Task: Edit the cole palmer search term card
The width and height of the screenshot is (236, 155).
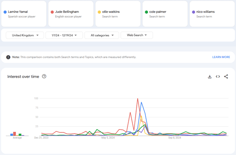Action: tap(165, 14)
